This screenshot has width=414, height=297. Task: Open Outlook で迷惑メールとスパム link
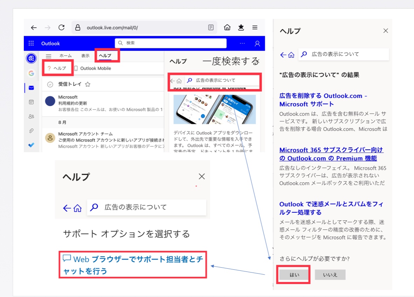coord(331,208)
